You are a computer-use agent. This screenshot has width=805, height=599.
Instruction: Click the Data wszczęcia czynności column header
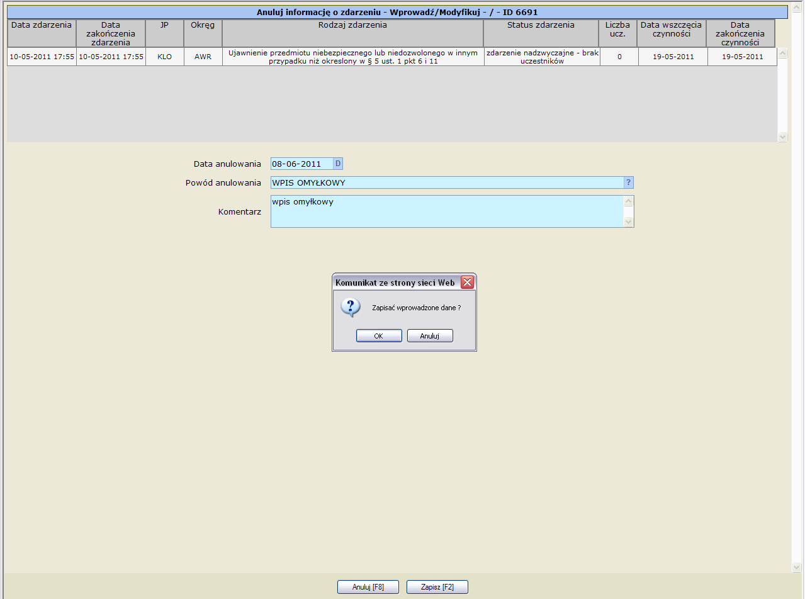pos(672,33)
